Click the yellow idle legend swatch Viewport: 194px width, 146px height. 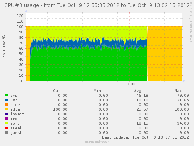tap(7, 109)
